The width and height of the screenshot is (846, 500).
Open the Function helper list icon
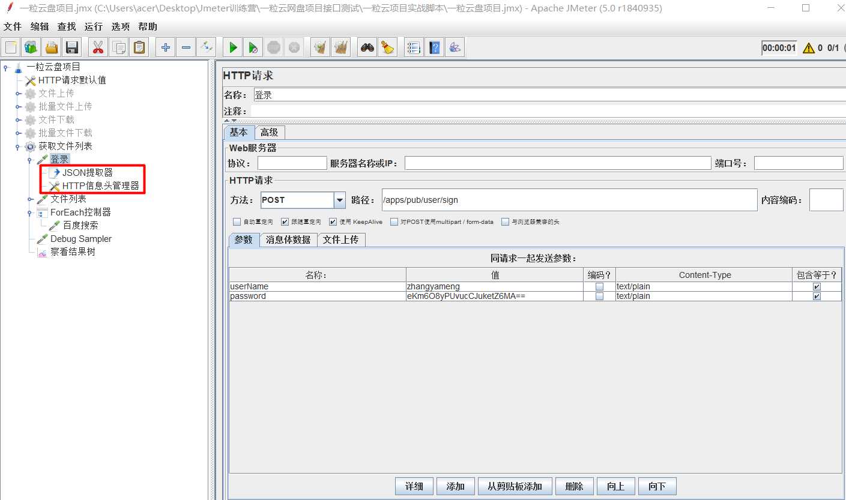coord(414,47)
